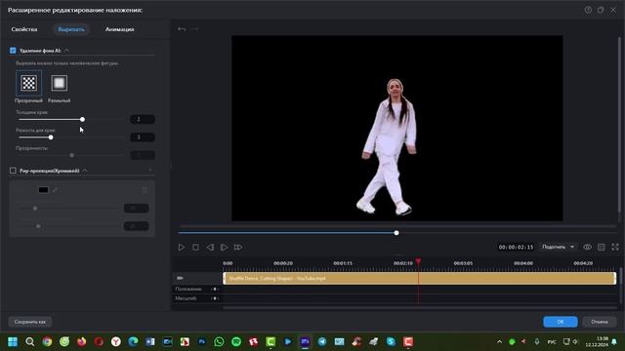Open Skype from the taskbar
Screen dimensions: 625x351
391,342
